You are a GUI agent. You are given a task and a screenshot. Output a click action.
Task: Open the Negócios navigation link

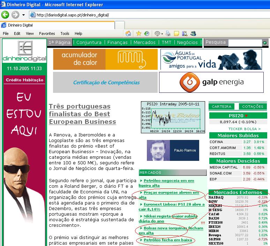coord(187,42)
